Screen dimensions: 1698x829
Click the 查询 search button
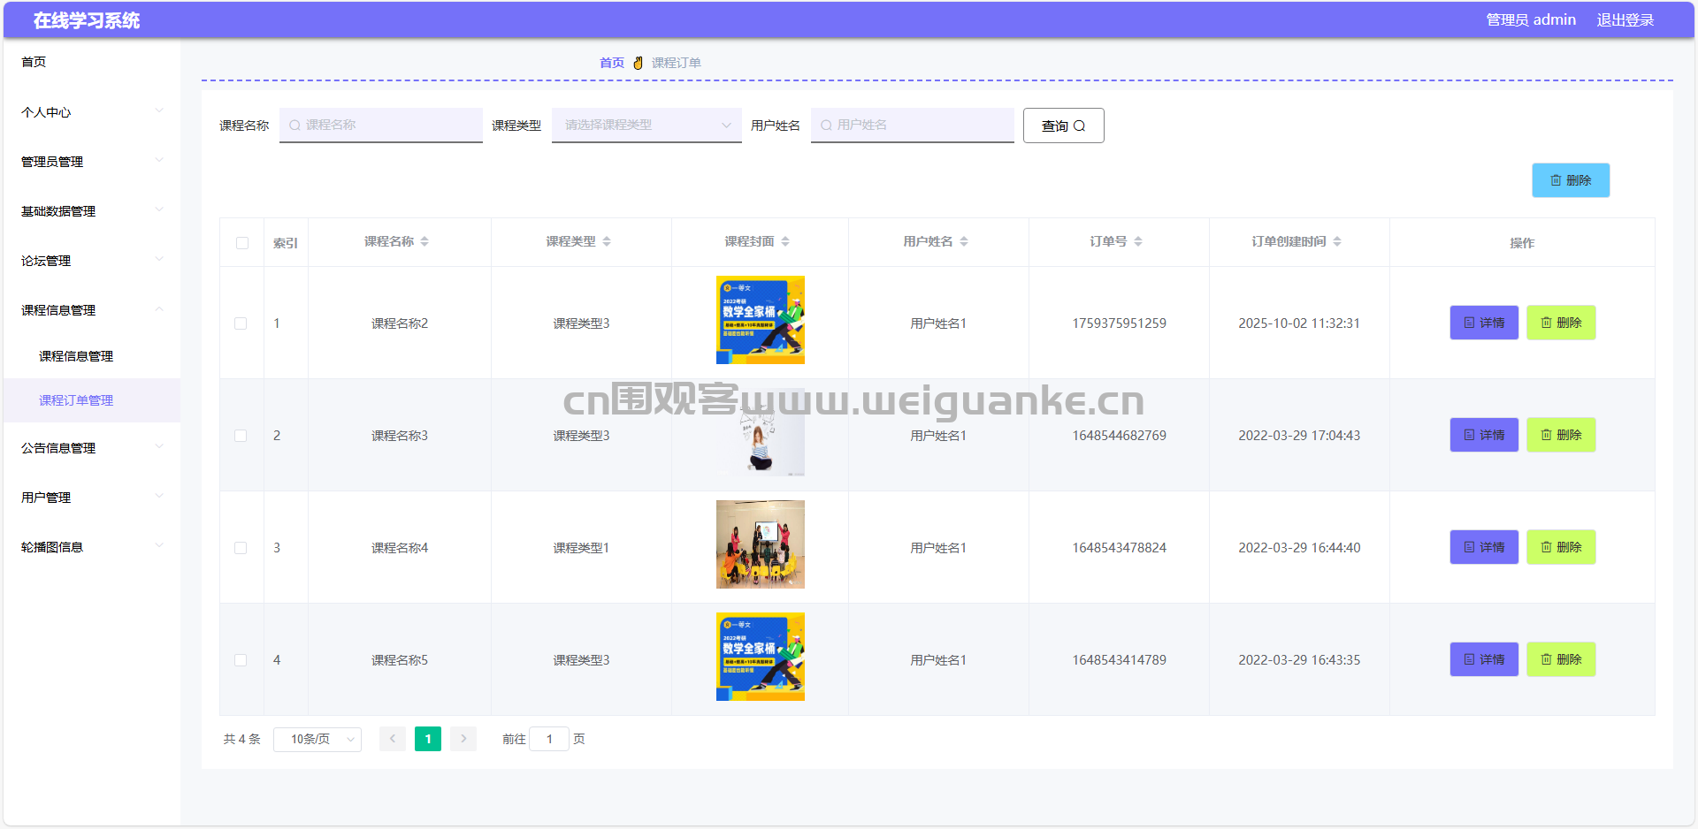click(x=1063, y=125)
